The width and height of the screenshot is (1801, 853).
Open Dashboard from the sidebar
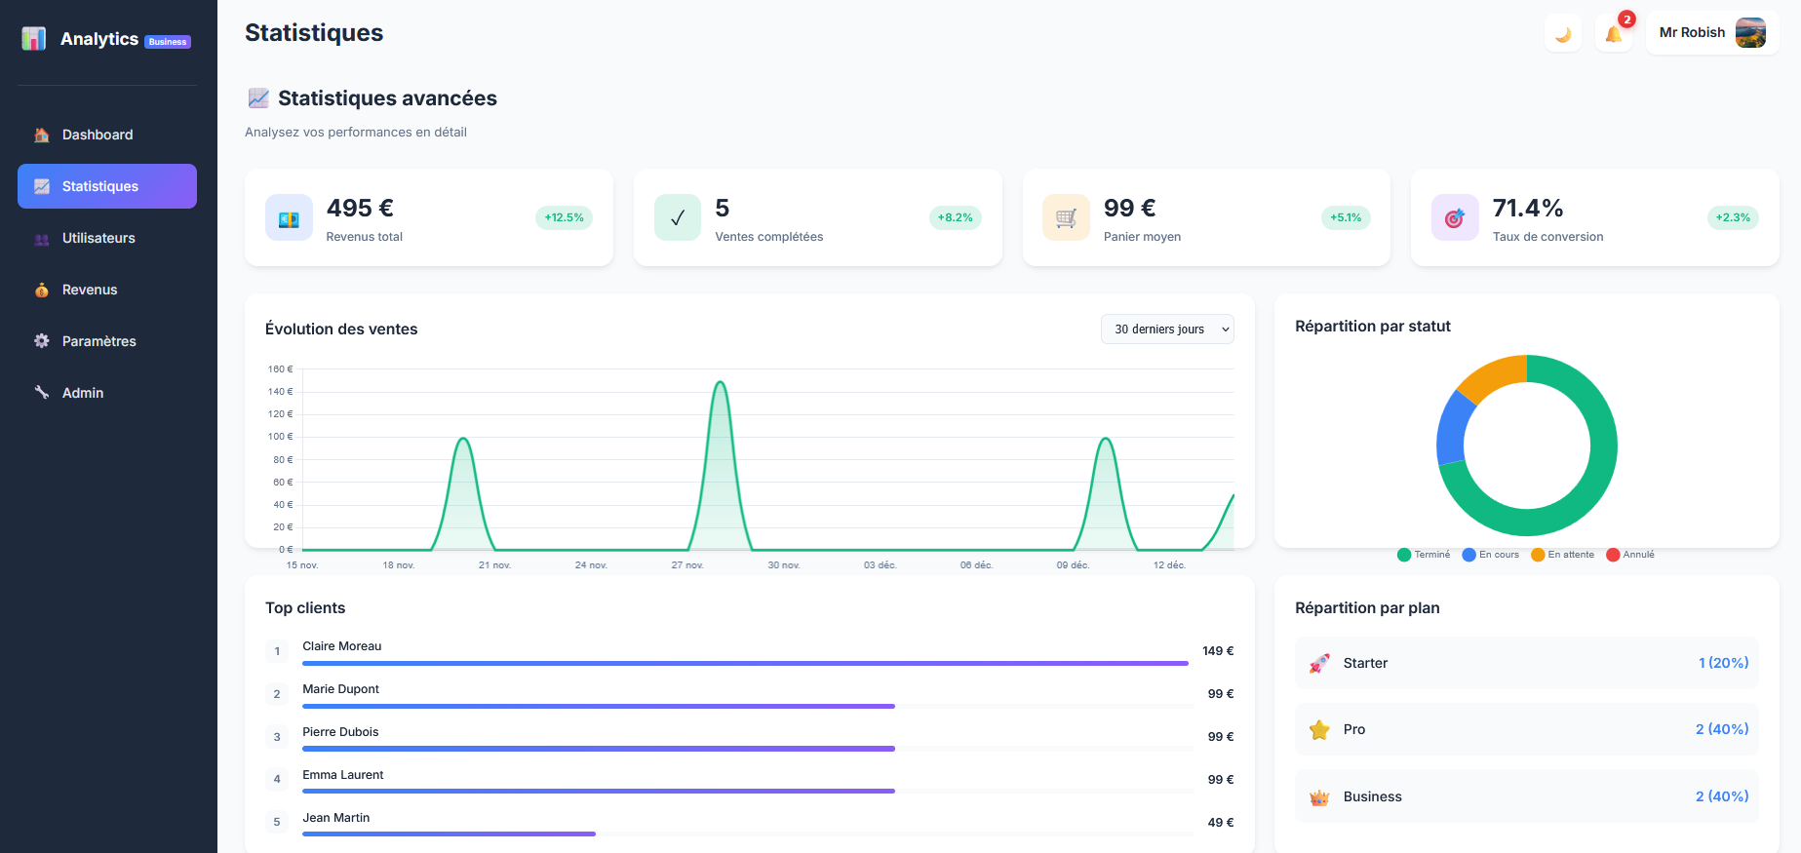[x=98, y=135]
